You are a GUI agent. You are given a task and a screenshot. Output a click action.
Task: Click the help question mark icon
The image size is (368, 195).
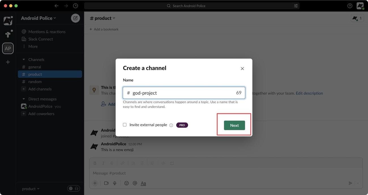[350, 6]
